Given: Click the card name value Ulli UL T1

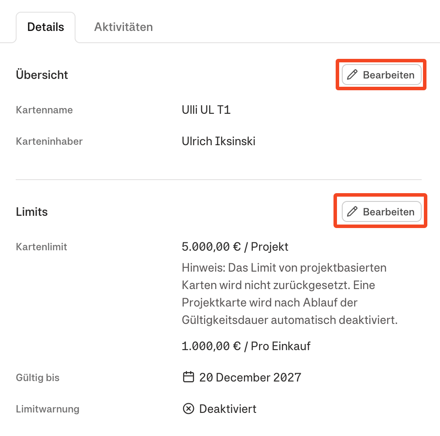Looking at the screenshot, I should (206, 110).
